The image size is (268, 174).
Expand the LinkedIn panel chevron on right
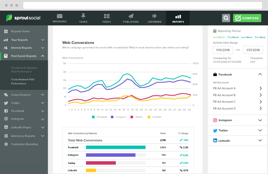pyautogui.click(x=260, y=140)
